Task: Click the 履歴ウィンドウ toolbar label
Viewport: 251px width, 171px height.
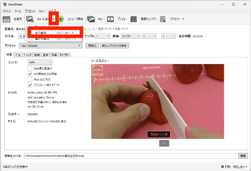Action: (x=148, y=19)
